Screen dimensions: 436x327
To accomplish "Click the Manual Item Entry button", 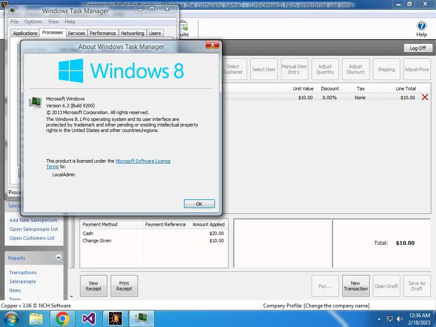I will coord(294,69).
